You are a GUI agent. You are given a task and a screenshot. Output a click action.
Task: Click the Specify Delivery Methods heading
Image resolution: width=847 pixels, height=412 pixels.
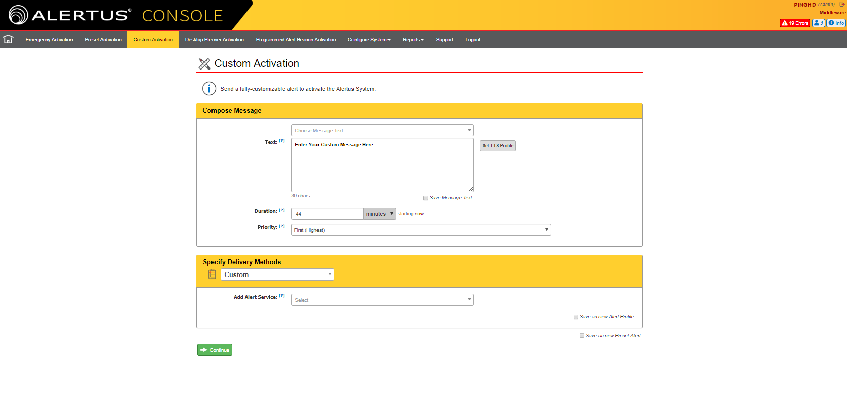(242, 262)
